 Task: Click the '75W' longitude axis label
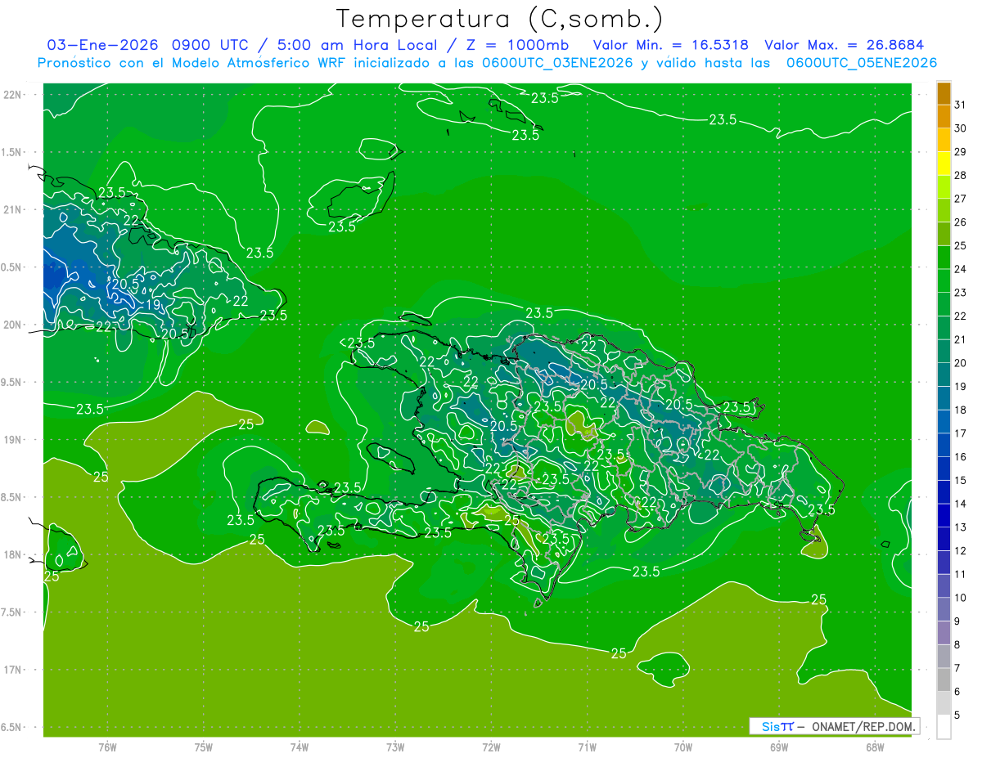tap(204, 747)
